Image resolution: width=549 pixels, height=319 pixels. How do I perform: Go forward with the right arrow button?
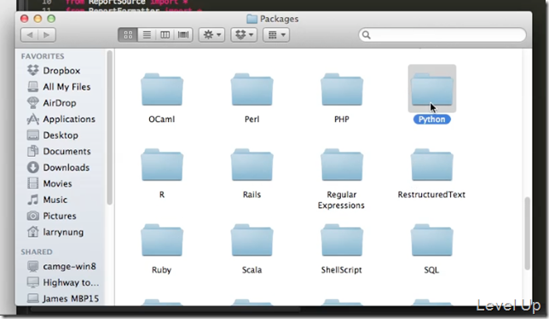(x=47, y=35)
